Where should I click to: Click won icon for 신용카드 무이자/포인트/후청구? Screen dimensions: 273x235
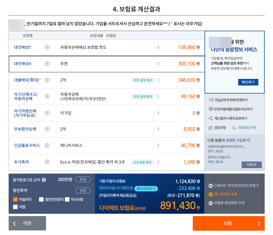(211, 186)
